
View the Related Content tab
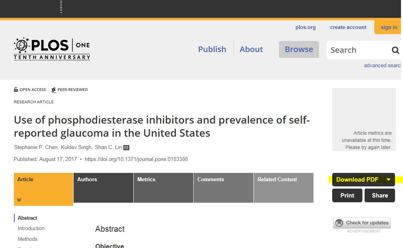(284, 188)
